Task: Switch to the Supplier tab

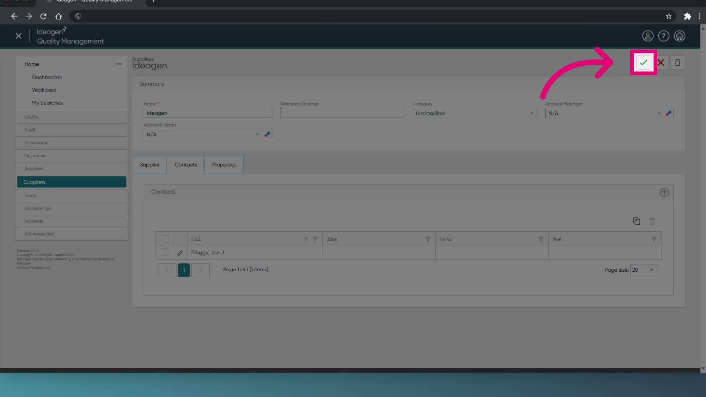Action: pyautogui.click(x=150, y=165)
